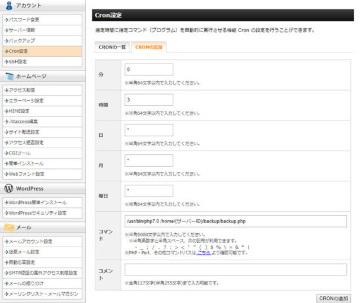Focus the 曜日 input field

click(x=149, y=191)
